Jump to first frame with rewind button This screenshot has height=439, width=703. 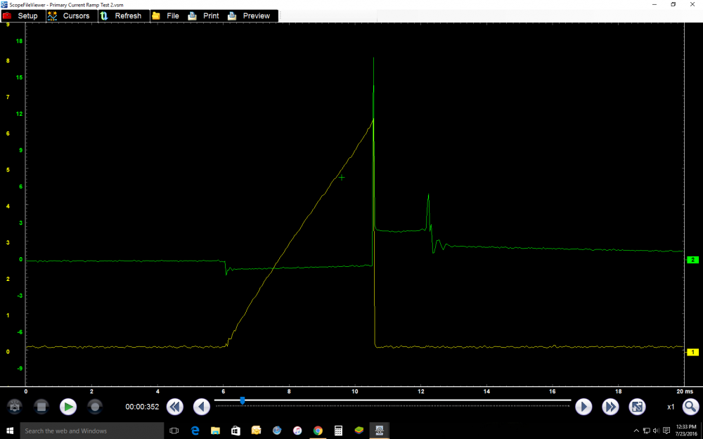[x=175, y=407]
